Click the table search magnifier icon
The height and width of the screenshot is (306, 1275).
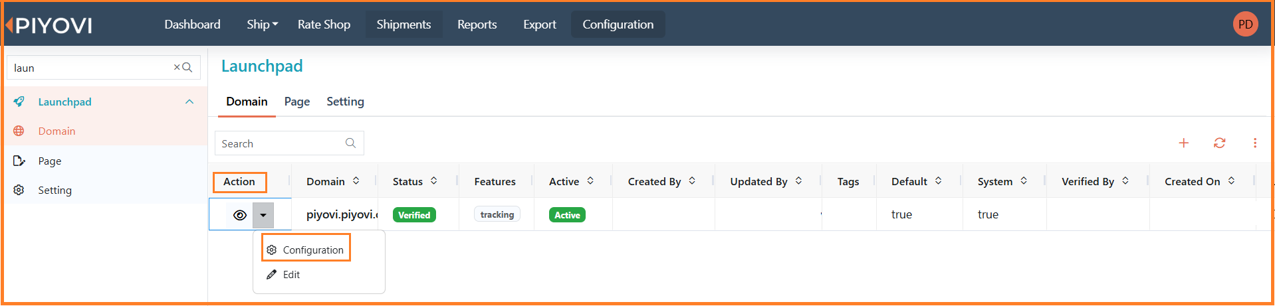coord(350,143)
